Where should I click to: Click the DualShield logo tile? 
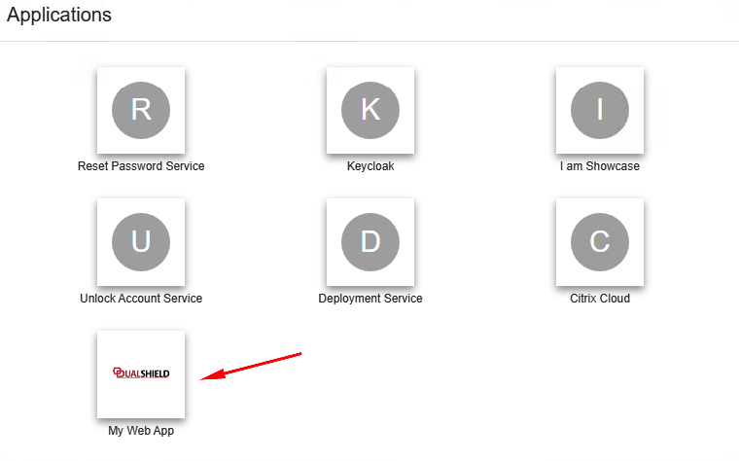coord(141,374)
